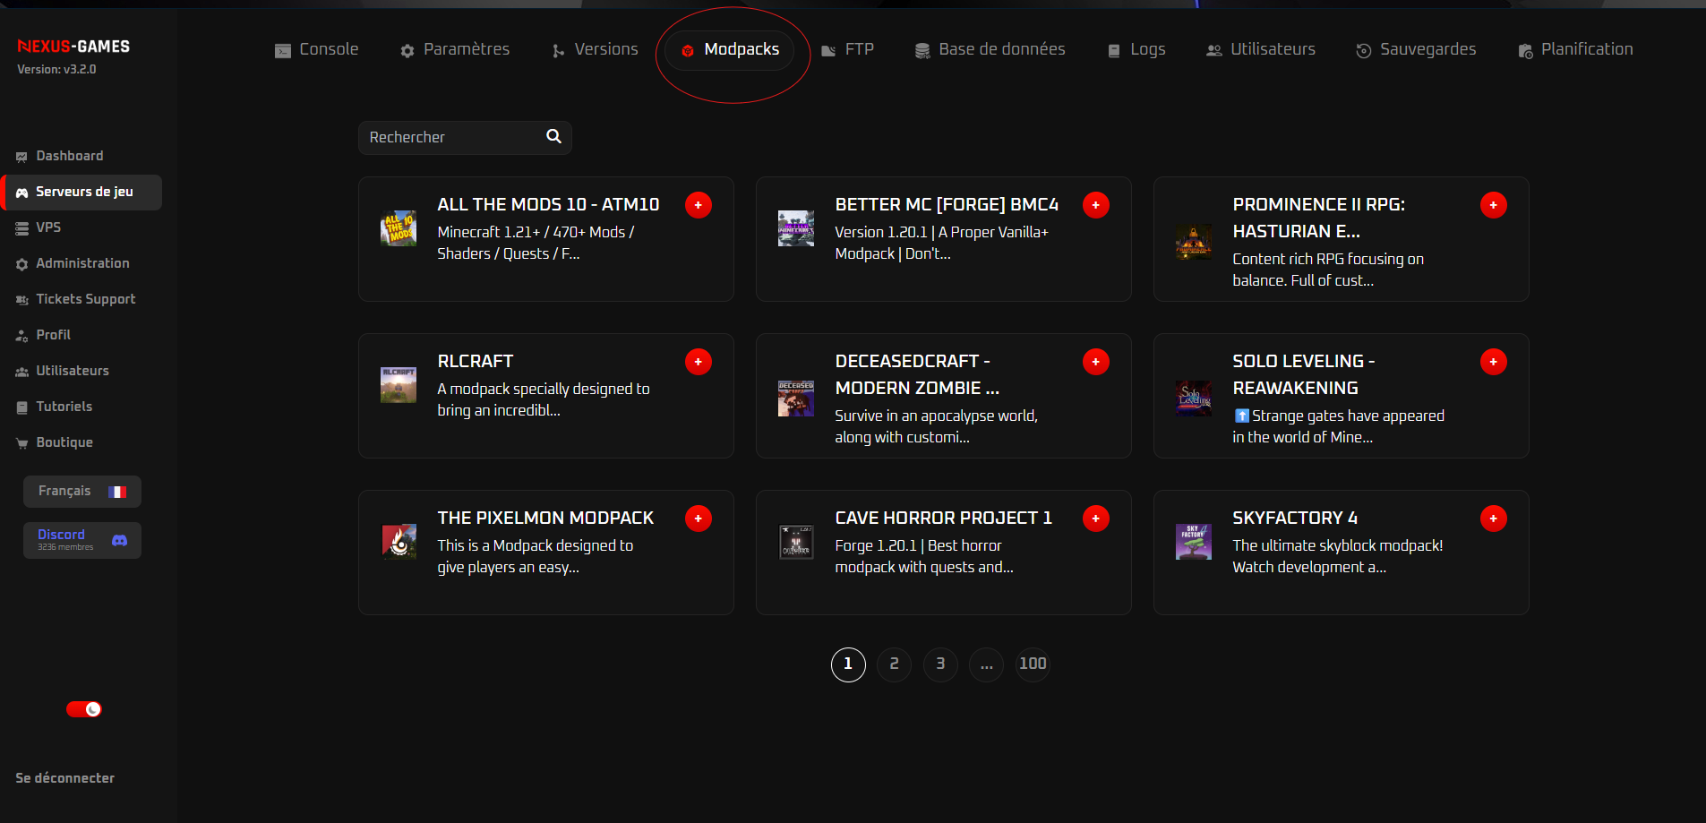
Task: Add the RLCraft modpack
Action: click(x=699, y=362)
